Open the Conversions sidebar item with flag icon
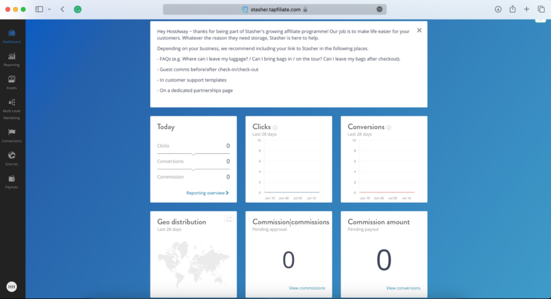The height and width of the screenshot is (299, 551). [12, 136]
